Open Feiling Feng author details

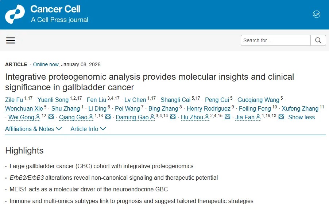coord(255,109)
